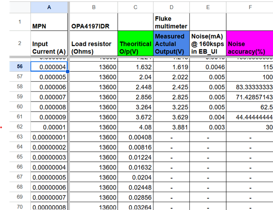Click noise accuracy cell 71.42857143
This screenshot has width=273, height=210.
(x=250, y=97)
